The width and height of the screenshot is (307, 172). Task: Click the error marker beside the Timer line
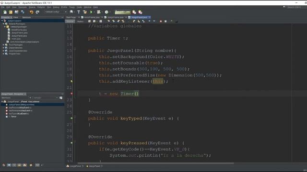pyautogui.click(x=71, y=94)
